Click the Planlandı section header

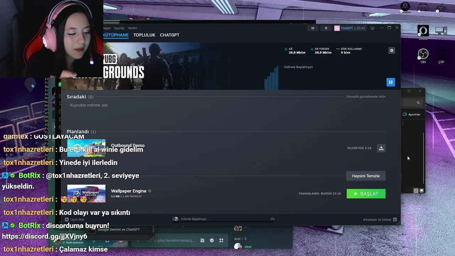click(x=81, y=132)
